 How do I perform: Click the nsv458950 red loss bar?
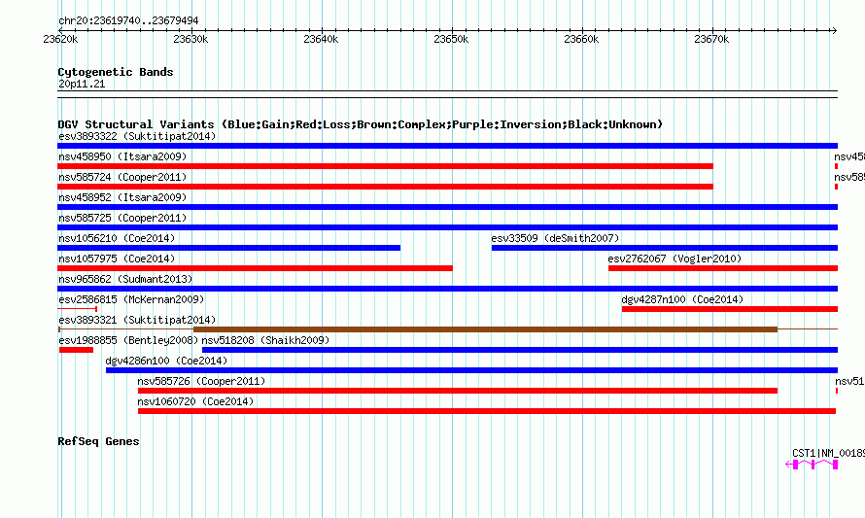click(x=385, y=166)
